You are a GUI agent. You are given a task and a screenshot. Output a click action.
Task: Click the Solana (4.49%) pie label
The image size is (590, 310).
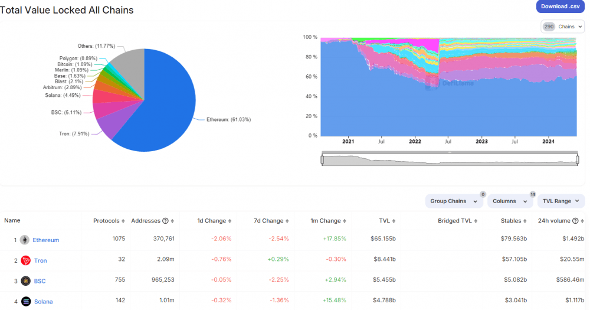tap(63, 95)
